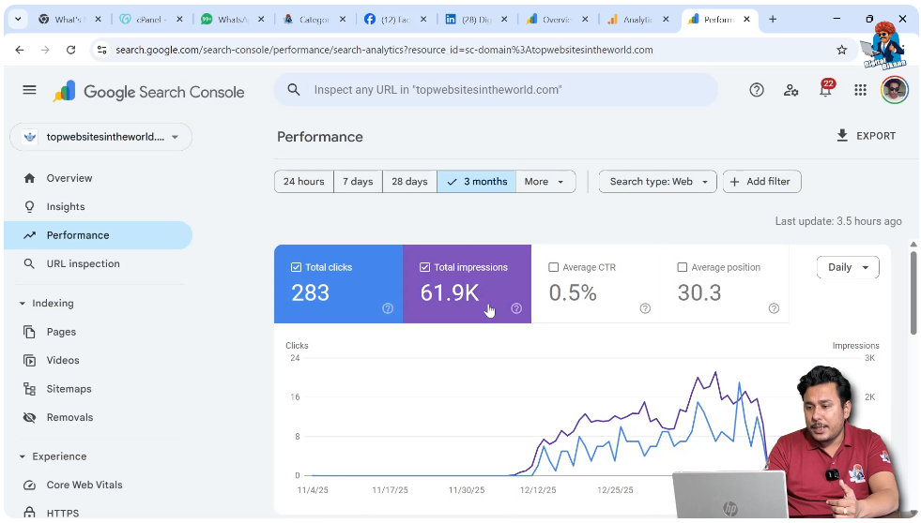Collapse the Indexing section

click(x=23, y=303)
